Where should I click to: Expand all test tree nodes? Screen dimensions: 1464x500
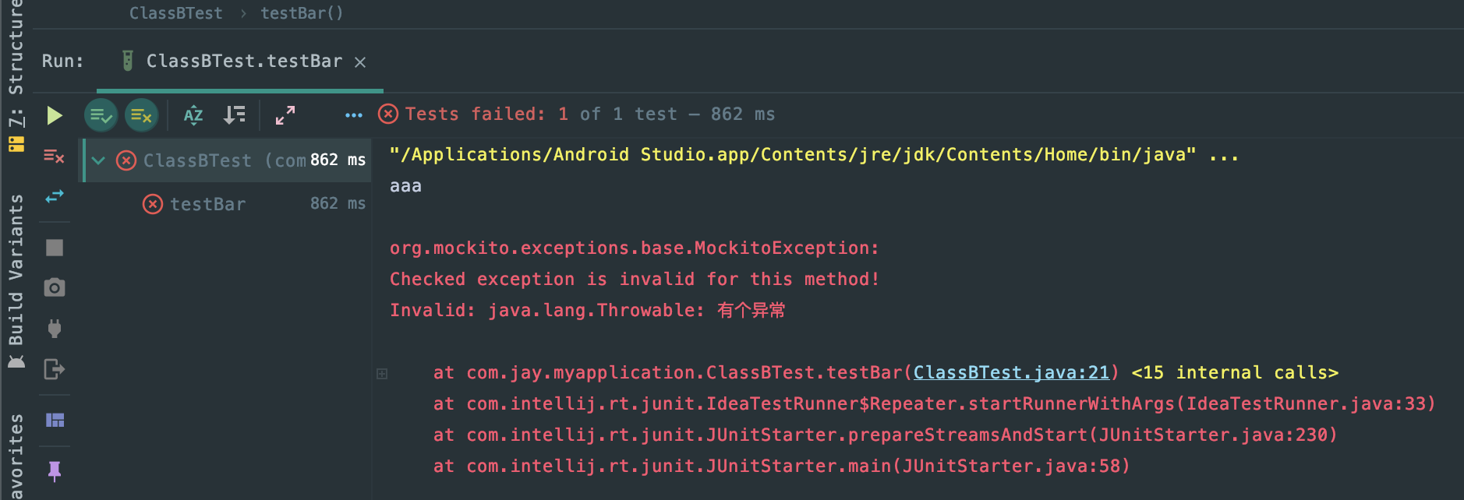pyautogui.click(x=285, y=116)
